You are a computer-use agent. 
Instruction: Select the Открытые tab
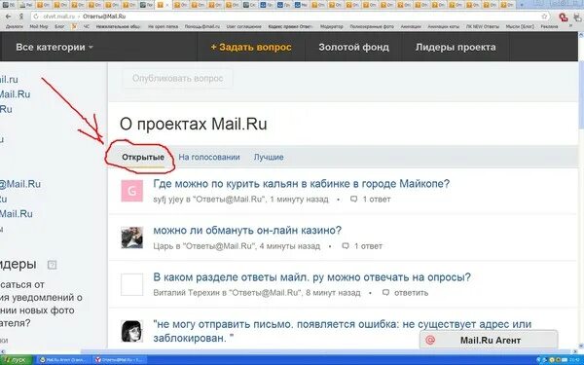[x=143, y=157]
